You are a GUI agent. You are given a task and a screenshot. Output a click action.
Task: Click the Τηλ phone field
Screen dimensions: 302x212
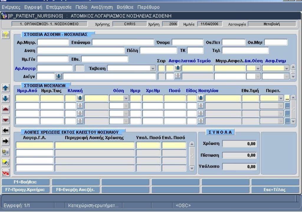[245, 50]
